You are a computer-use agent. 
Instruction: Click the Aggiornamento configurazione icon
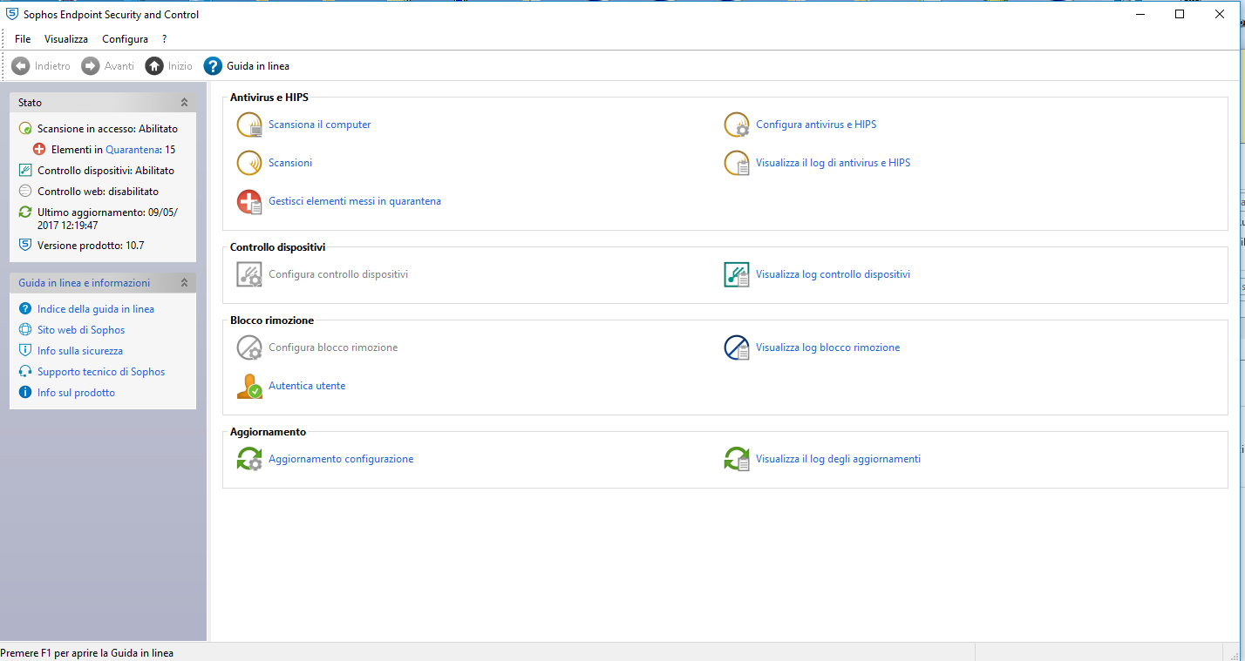[249, 459]
